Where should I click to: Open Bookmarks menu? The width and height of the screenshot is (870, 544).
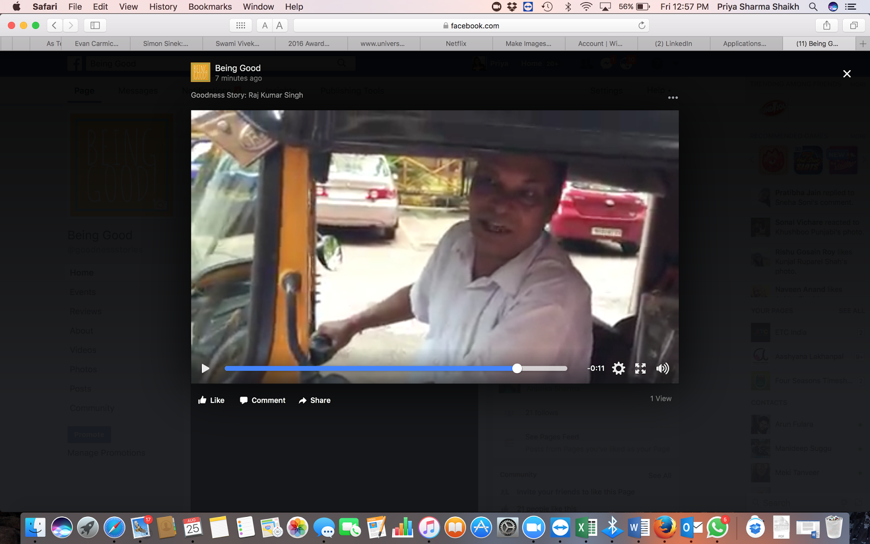click(x=210, y=7)
